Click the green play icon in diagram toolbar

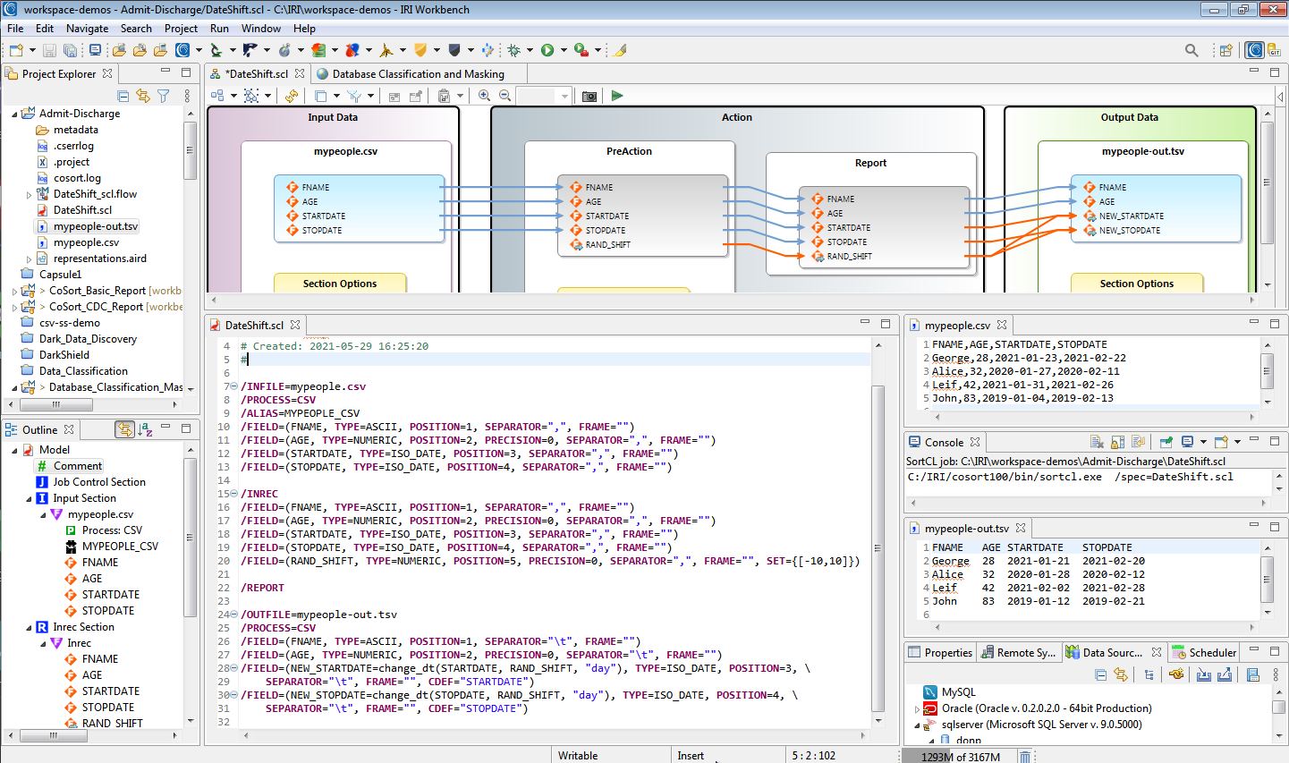coord(617,96)
